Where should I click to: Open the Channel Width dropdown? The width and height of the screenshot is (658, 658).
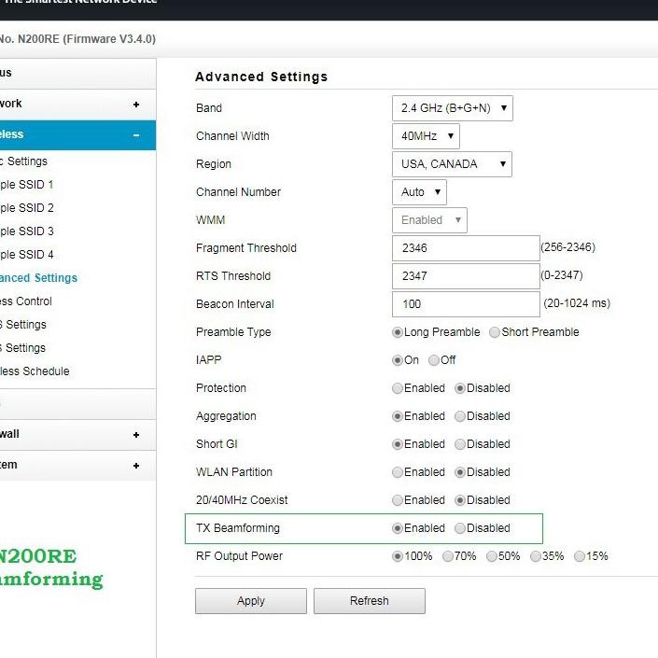[426, 136]
